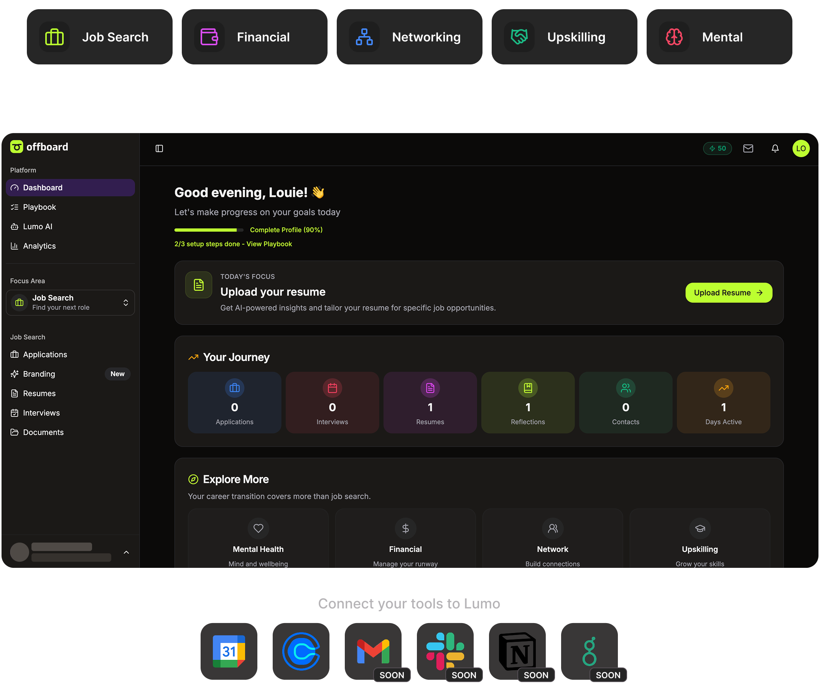Screen dimensions: 820x689
Task: Open Playbook in the sidebar
Action: point(40,207)
